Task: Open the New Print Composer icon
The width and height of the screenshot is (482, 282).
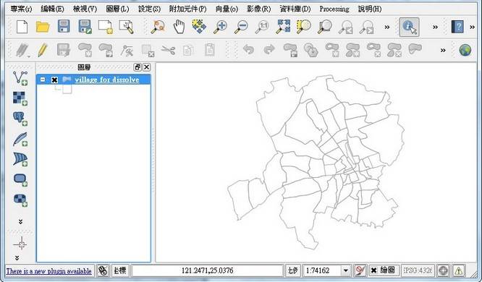Action: (x=106, y=27)
